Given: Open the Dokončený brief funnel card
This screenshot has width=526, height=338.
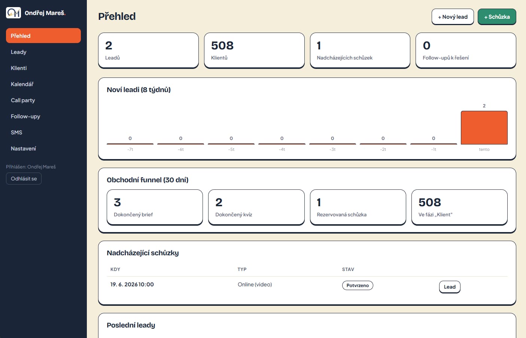Looking at the screenshot, I should point(155,207).
